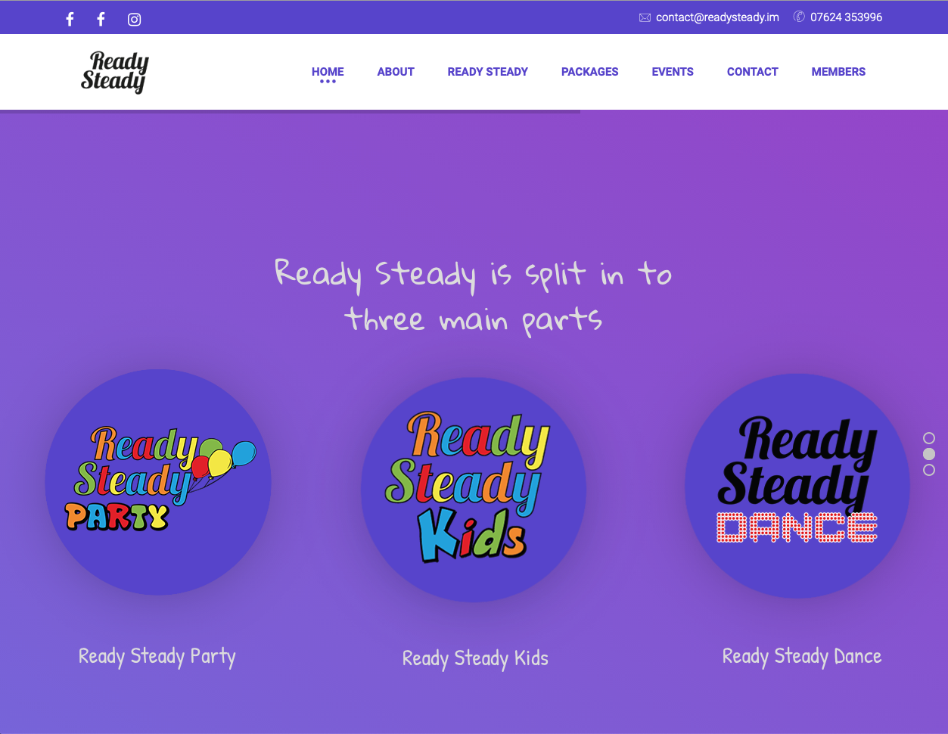This screenshot has width=948, height=734.
Task: Select the third slide navigation dot
Action: [x=929, y=470]
